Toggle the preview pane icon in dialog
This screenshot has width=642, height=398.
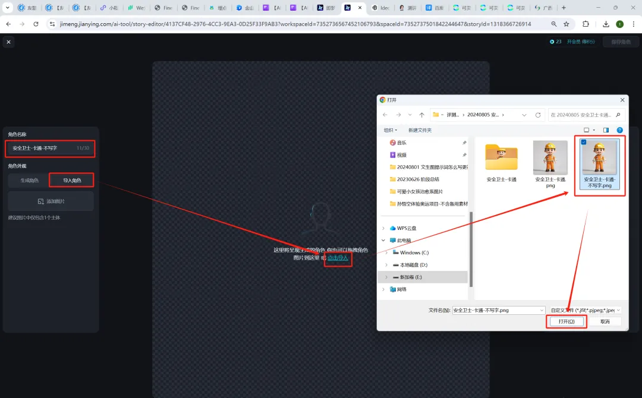pyautogui.click(x=606, y=130)
